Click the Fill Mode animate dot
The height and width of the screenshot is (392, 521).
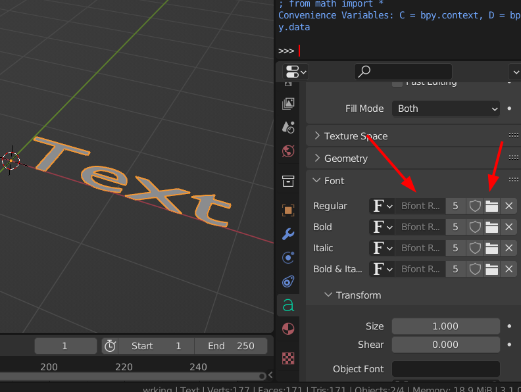509,109
